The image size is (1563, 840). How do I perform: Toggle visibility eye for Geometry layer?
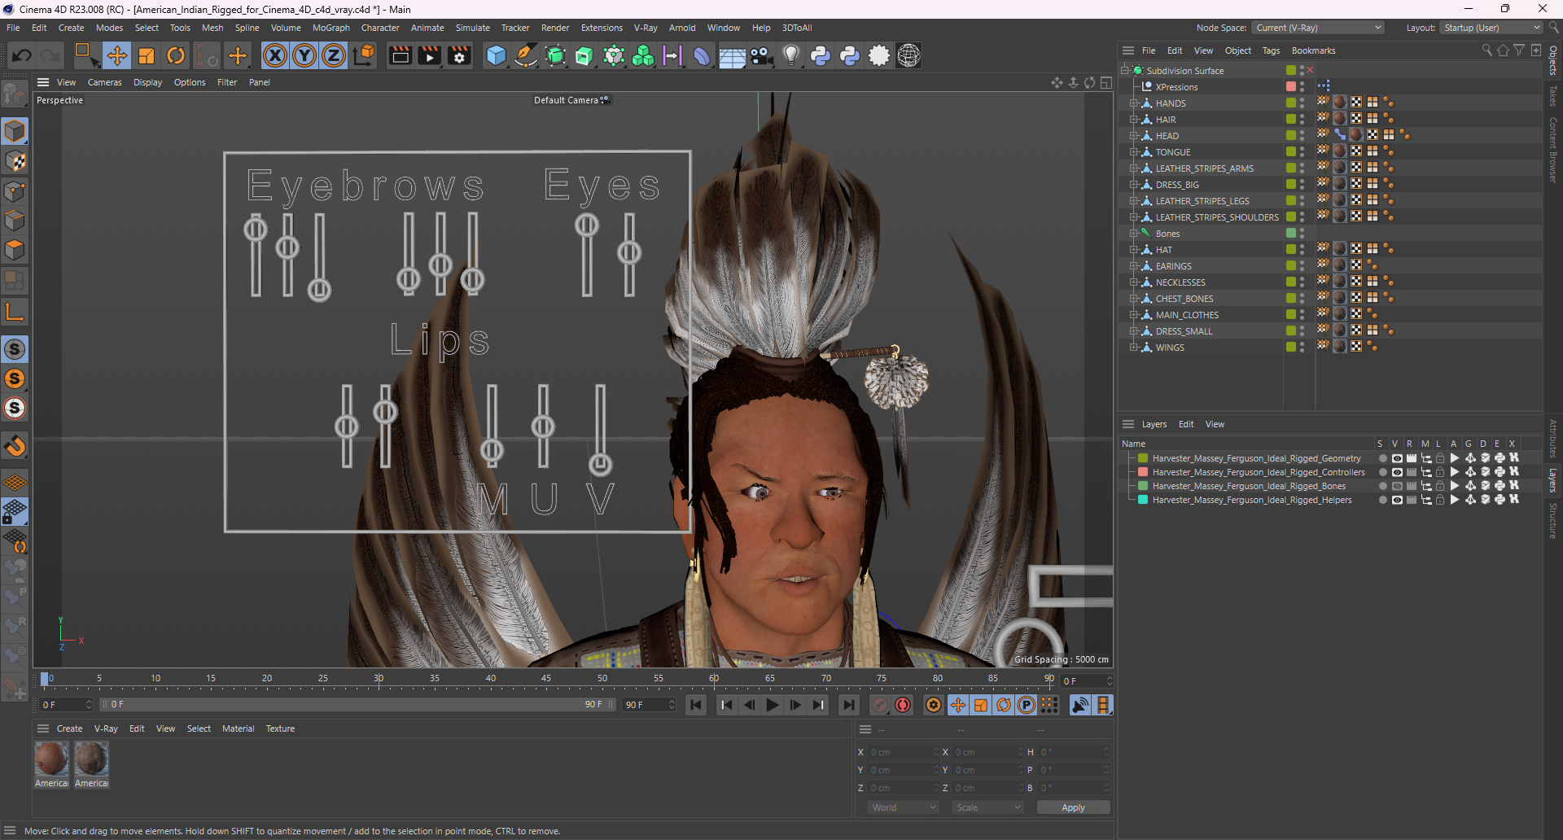click(x=1397, y=458)
